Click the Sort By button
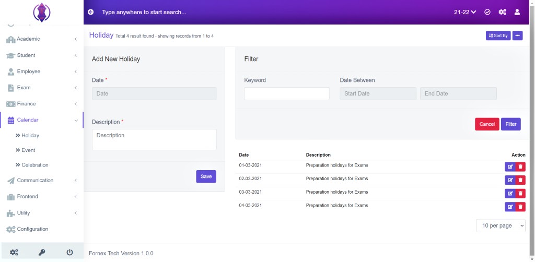 click(x=498, y=35)
